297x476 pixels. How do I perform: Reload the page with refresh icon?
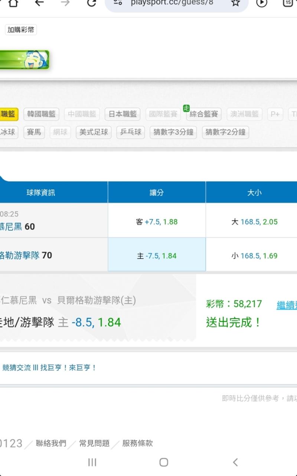click(x=91, y=3)
